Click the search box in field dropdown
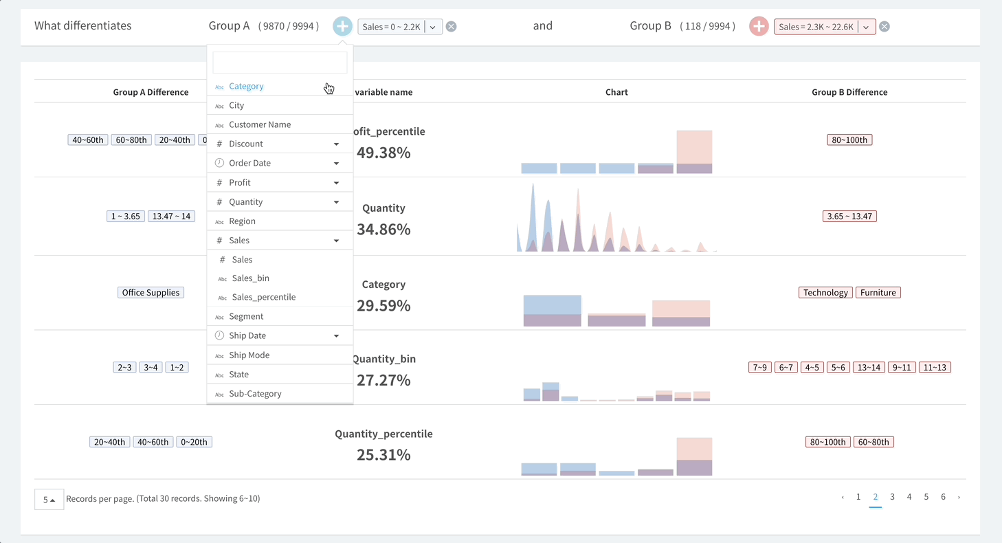Viewport: 1002px width, 543px height. click(280, 63)
